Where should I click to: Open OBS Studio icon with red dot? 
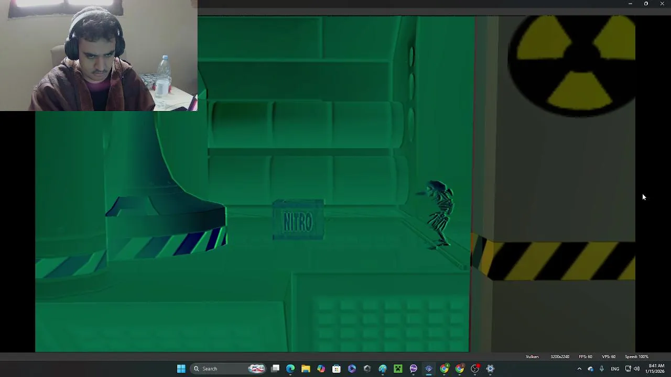(475, 369)
